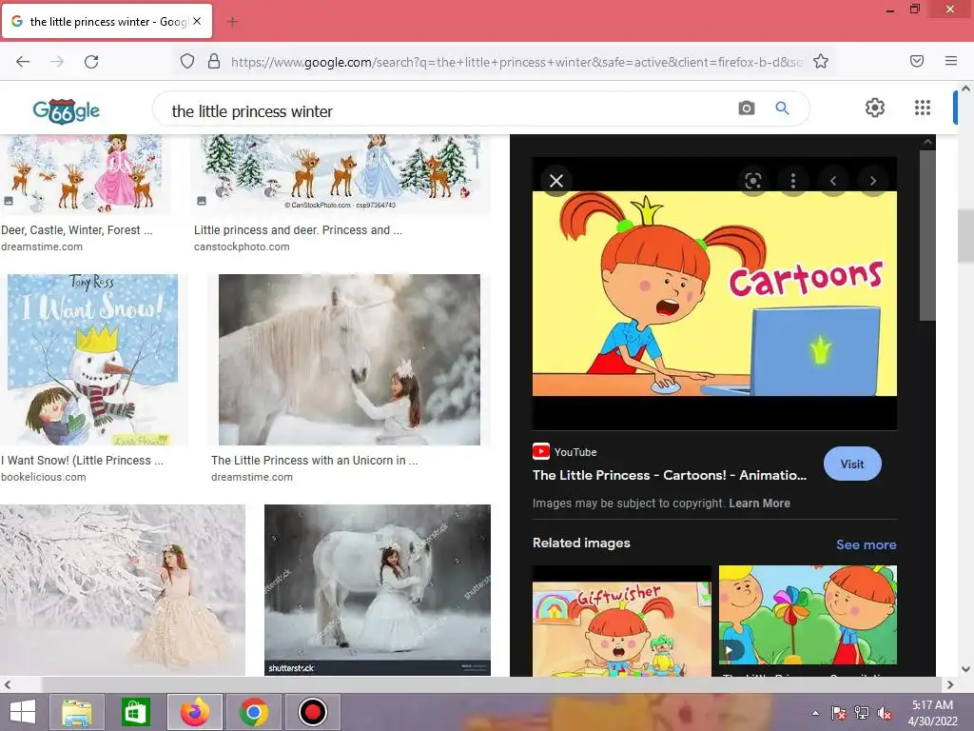Open the preview's three-dot options menu

[x=793, y=181]
